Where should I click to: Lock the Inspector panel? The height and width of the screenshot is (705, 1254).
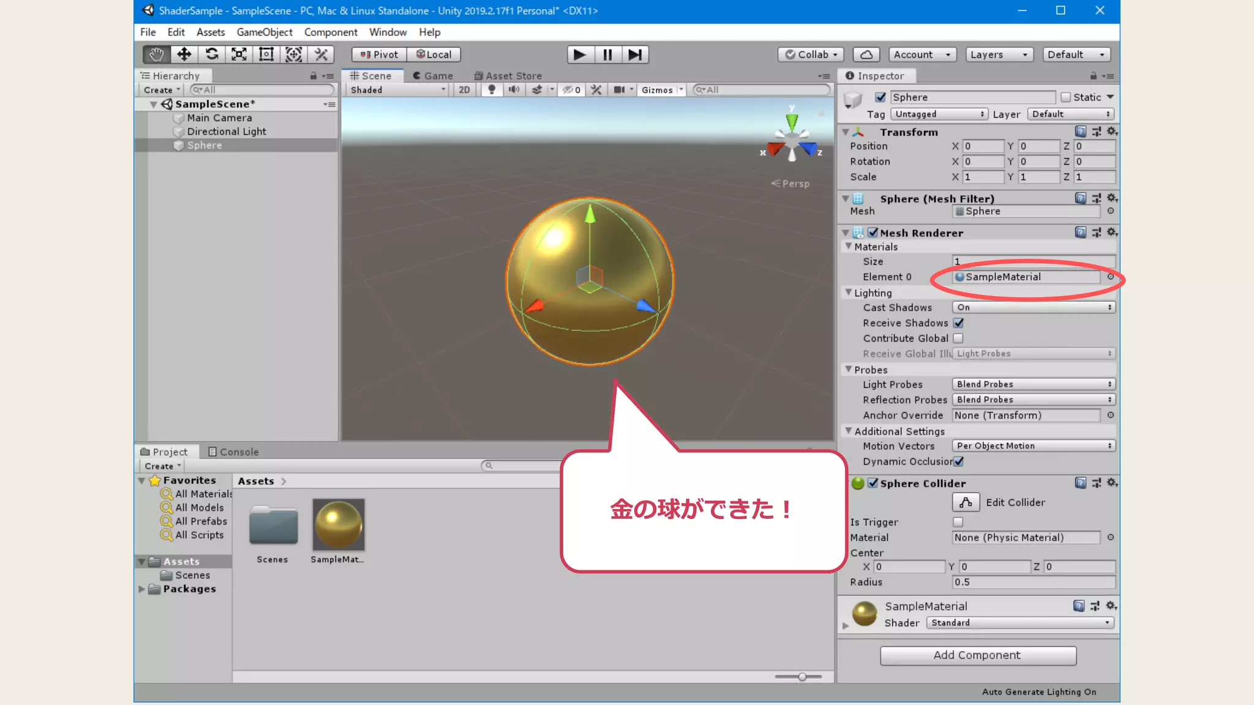[1093, 76]
